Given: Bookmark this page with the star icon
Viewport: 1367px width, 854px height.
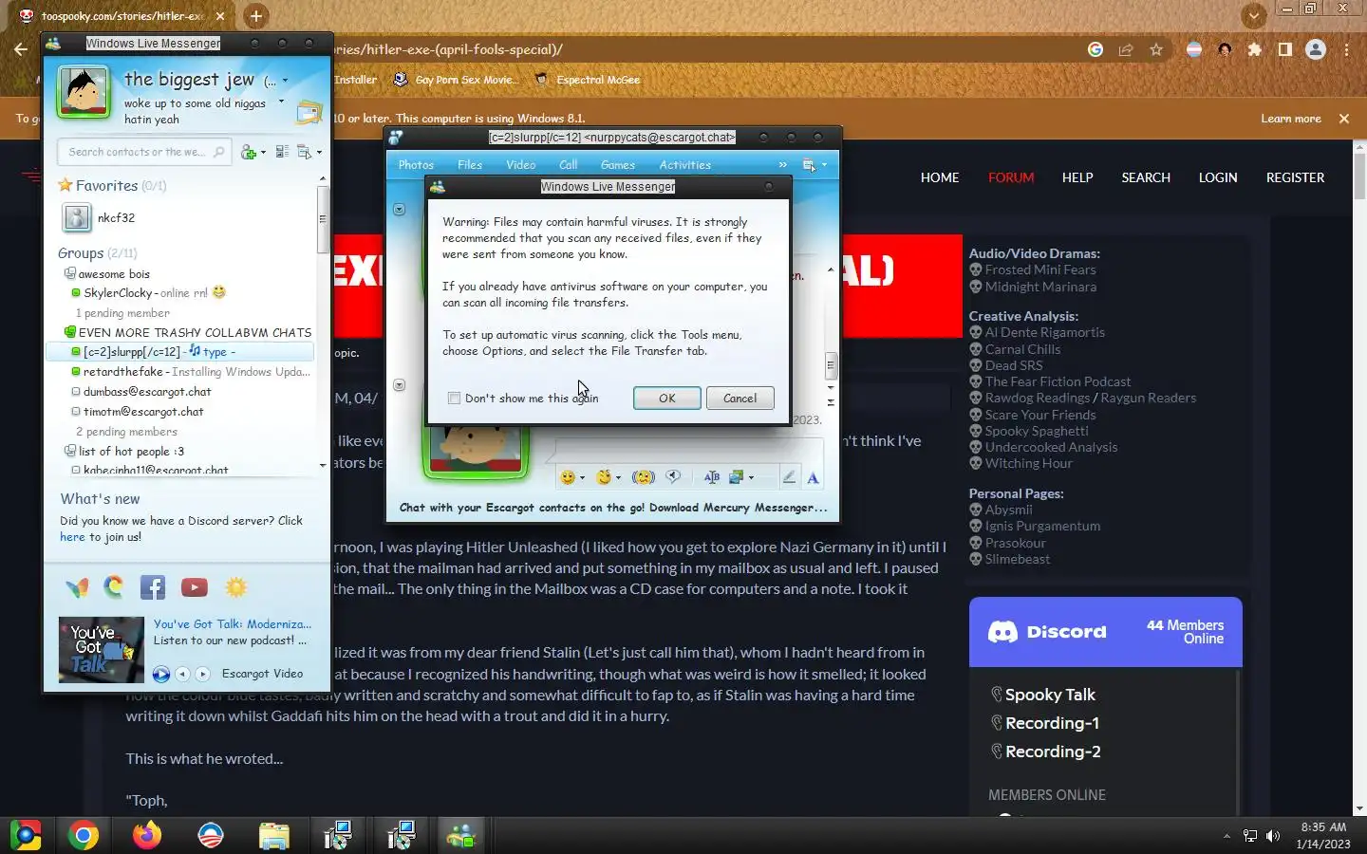Looking at the screenshot, I should 1156,49.
